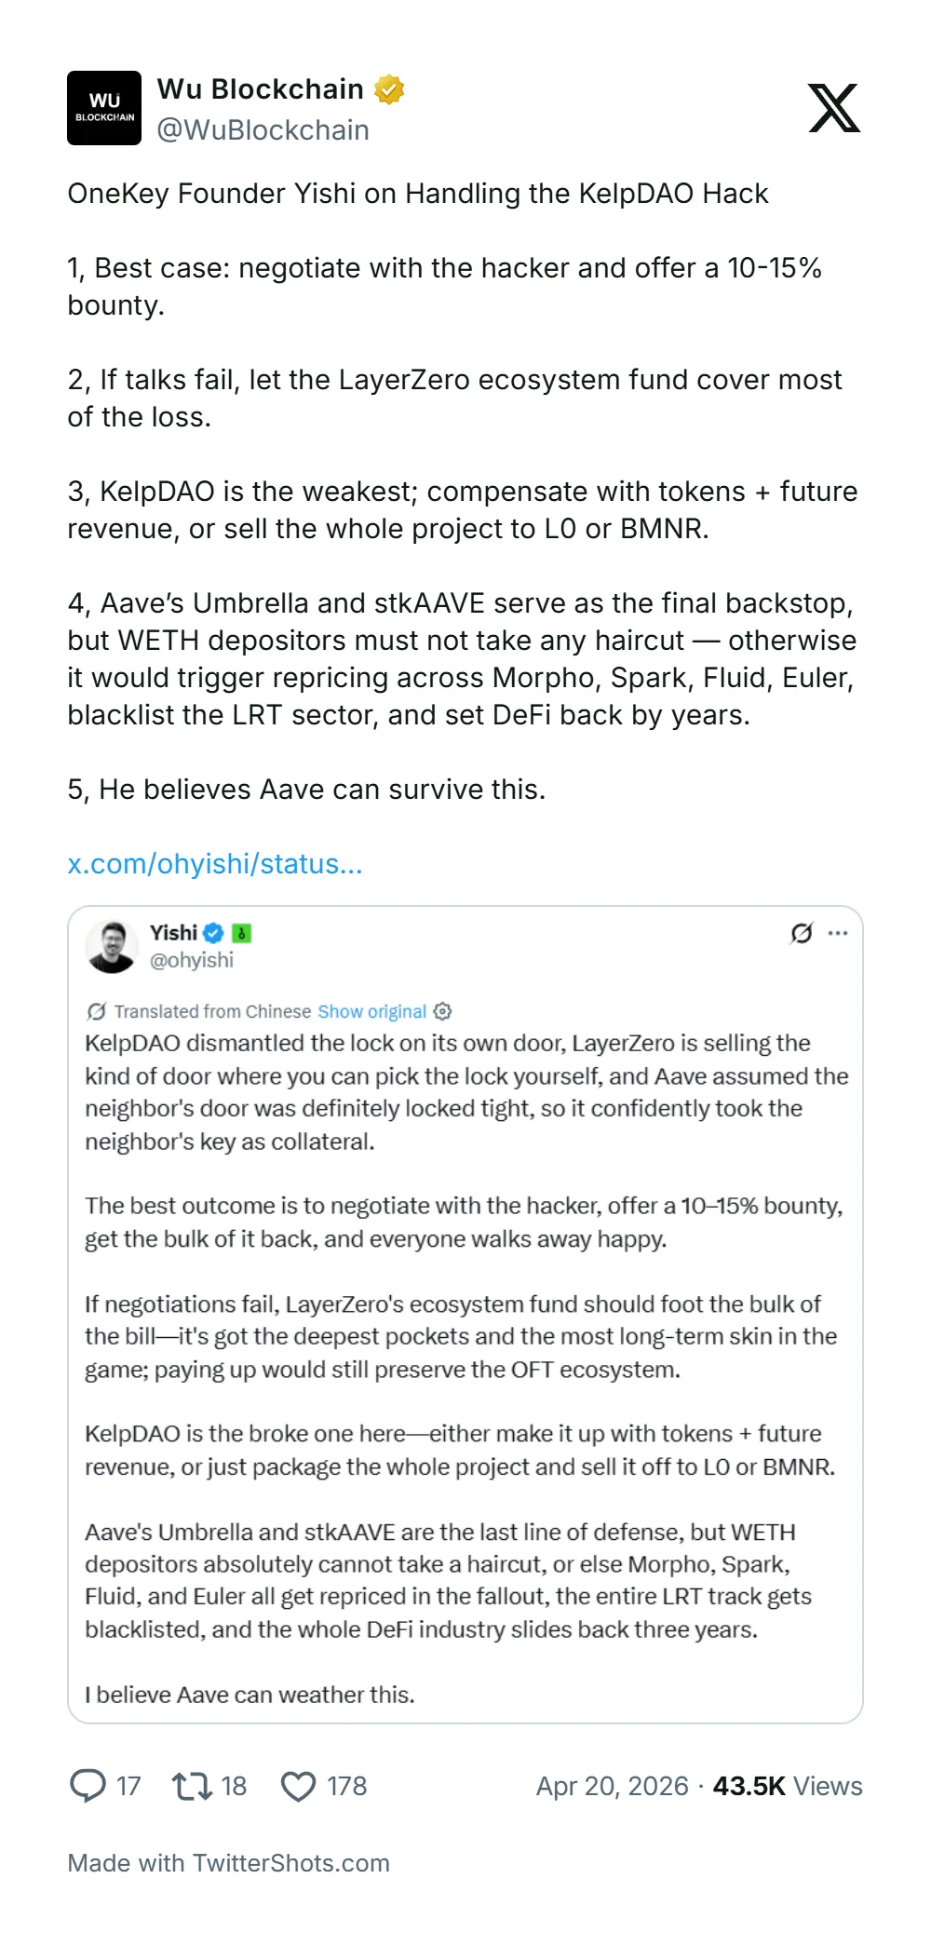Open Wu Blockchain's profile avatar
Image resolution: width=931 pixels, height=1946 pixels.
tap(103, 108)
